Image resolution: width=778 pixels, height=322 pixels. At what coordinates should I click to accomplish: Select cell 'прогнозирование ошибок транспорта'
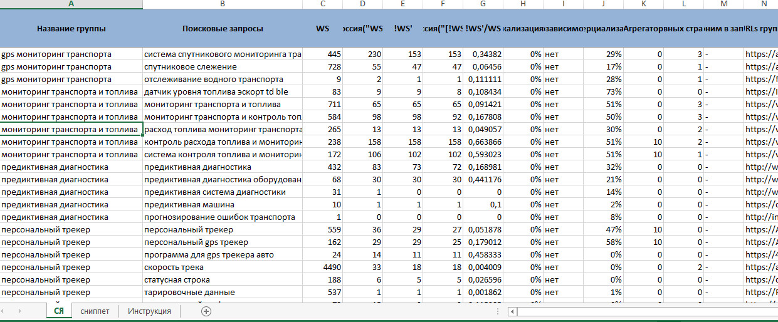click(223, 217)
